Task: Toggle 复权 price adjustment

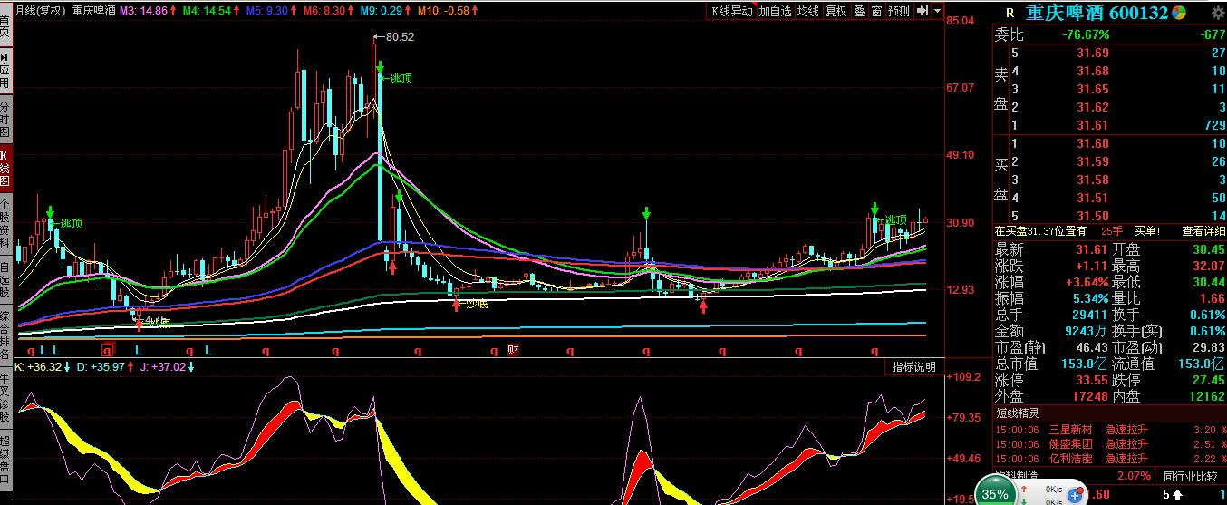Action: tap(836, 11)
